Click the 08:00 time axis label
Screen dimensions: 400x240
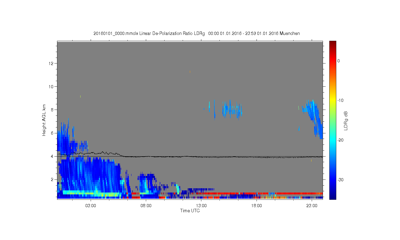pyautogui.click(x=146, y=206)
